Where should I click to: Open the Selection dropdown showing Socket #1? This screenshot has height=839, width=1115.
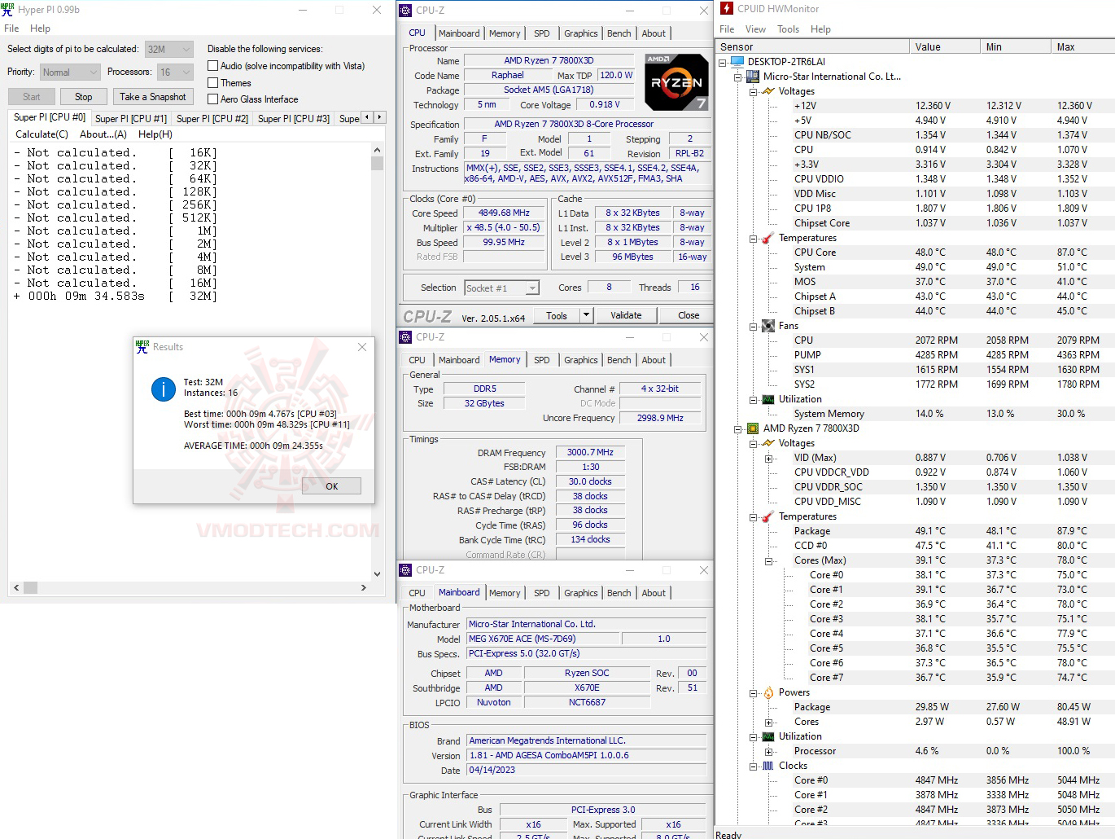click(502, 288)
